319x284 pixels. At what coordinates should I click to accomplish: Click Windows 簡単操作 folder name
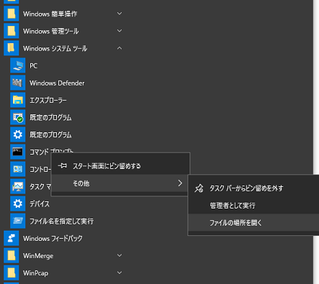click(50, 14)
